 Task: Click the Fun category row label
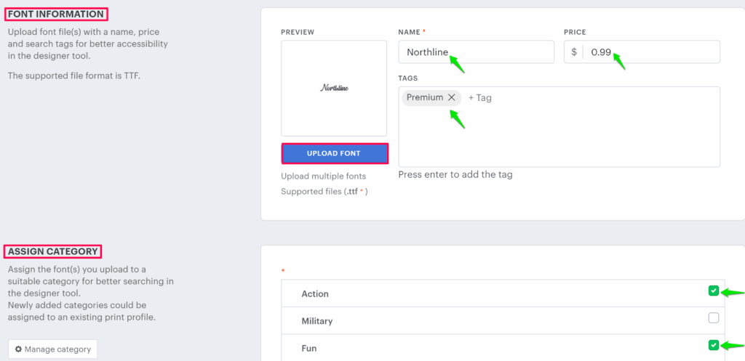coord(310,347)
